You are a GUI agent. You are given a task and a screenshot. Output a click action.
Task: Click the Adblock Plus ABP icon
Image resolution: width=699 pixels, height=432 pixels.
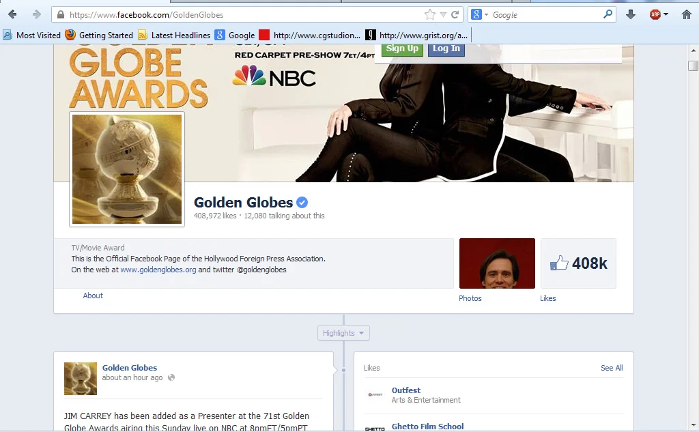655,15
